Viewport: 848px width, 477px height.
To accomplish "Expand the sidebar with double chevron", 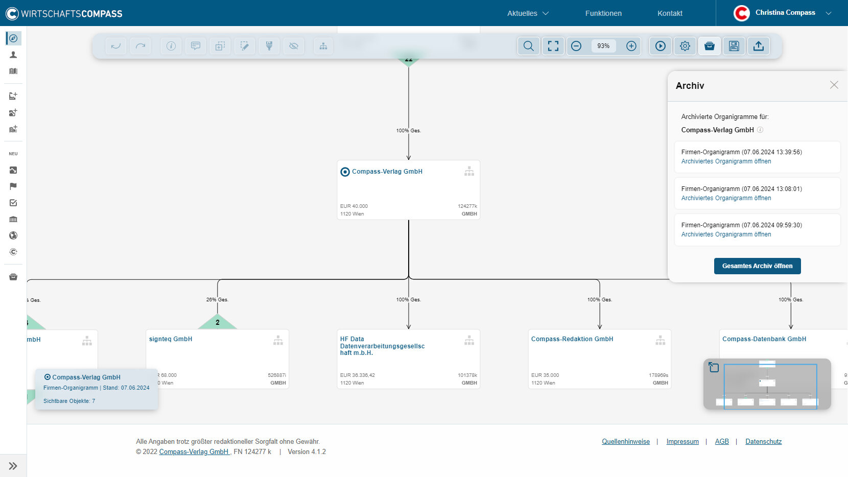I will click(13, 466).
